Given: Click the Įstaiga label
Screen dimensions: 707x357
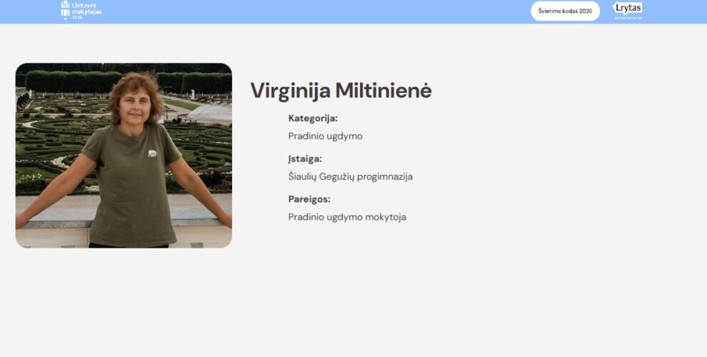Looking at the screenshot, I should point(305,159).
